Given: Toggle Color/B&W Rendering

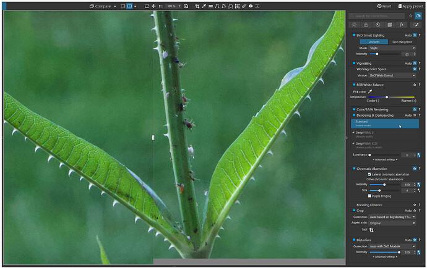Looking at the screenshot, I should 354,109.
